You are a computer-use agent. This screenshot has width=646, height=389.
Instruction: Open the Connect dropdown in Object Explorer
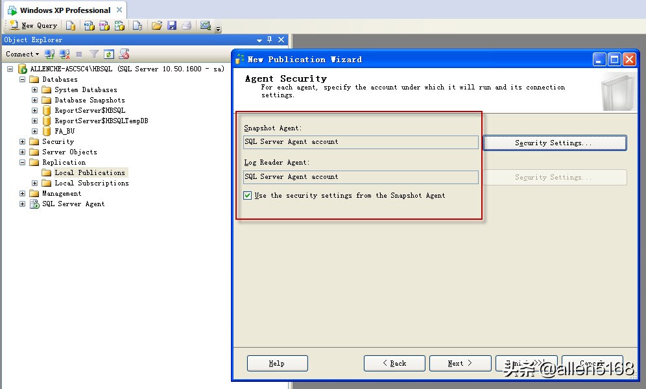point(21,54)
